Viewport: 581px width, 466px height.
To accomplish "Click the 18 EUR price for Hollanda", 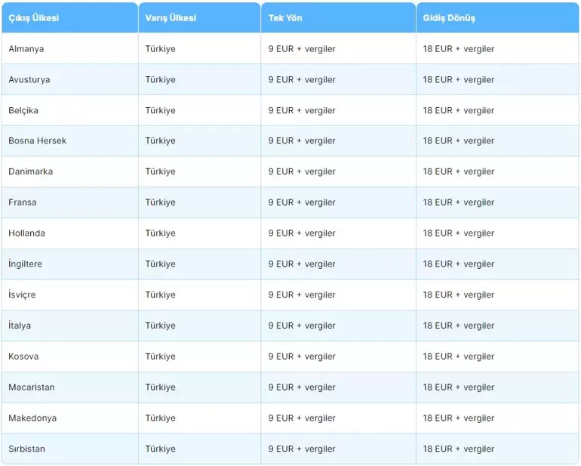I will click(x=459, y=233).
